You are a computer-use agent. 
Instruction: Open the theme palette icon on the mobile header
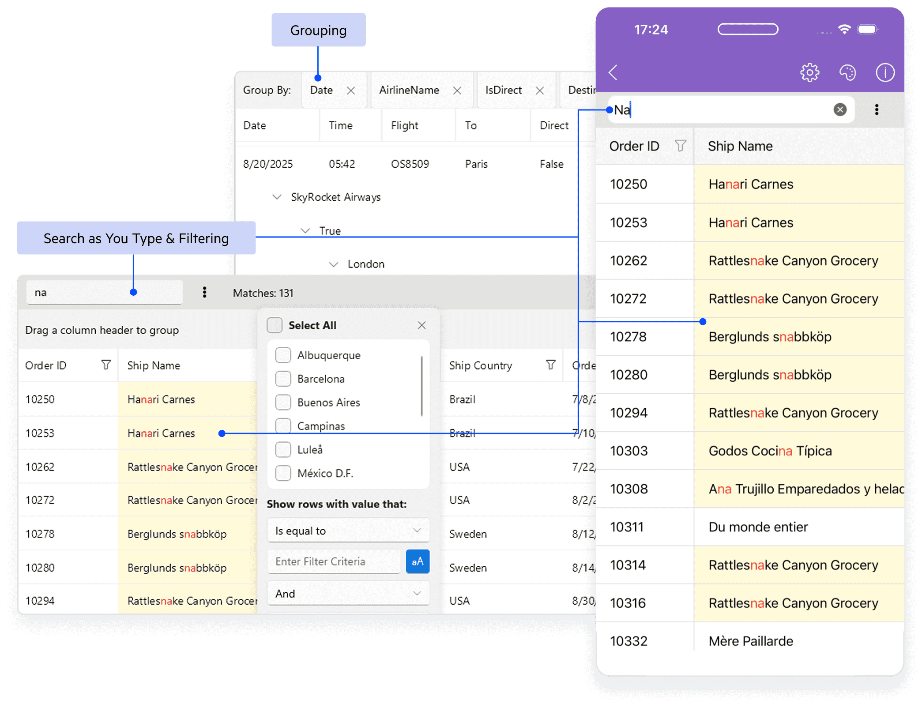[x=847, y=72]
